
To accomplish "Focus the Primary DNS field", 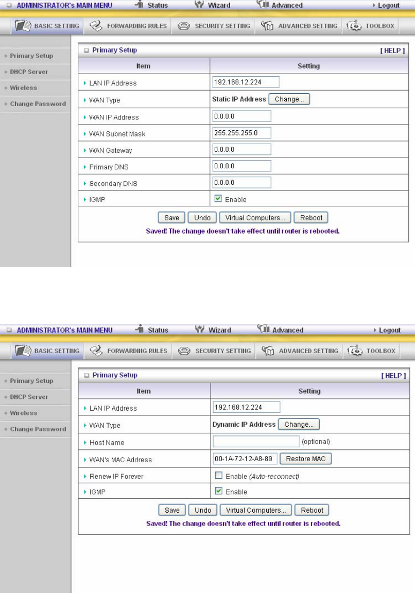I will [241, 166].
